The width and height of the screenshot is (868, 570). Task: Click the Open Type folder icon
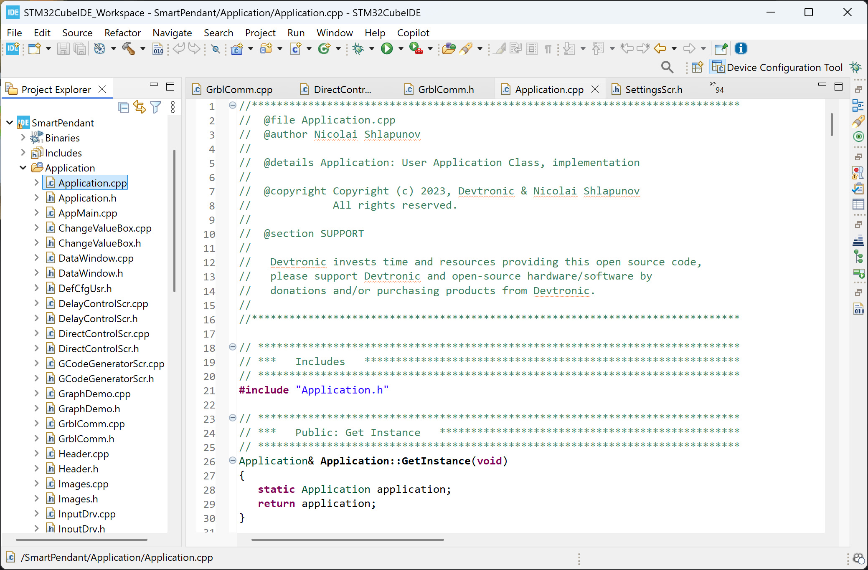(x=449, y=49)
